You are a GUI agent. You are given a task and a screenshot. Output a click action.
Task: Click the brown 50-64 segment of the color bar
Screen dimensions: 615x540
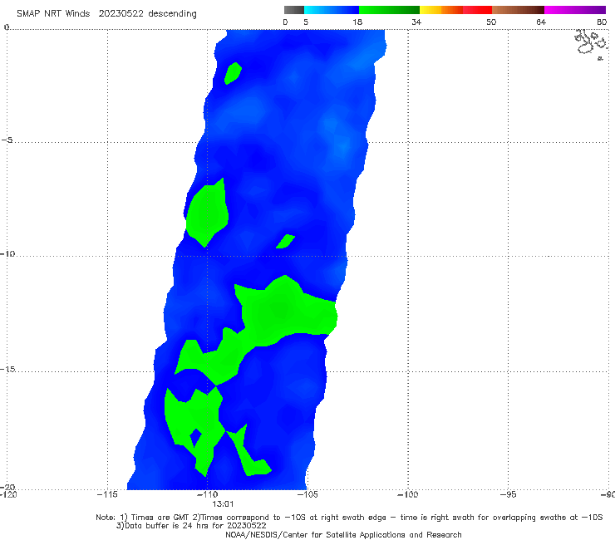pyautogui.click(x=518, y=10)
